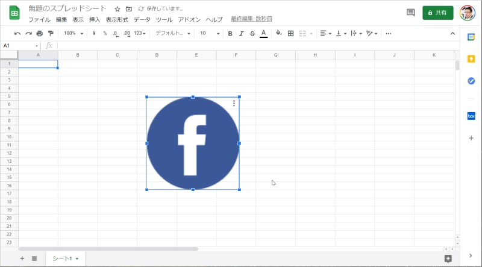Open the vertical align dropdown
The width and height of the screenshot is (482, 267).
pos(341,33)
